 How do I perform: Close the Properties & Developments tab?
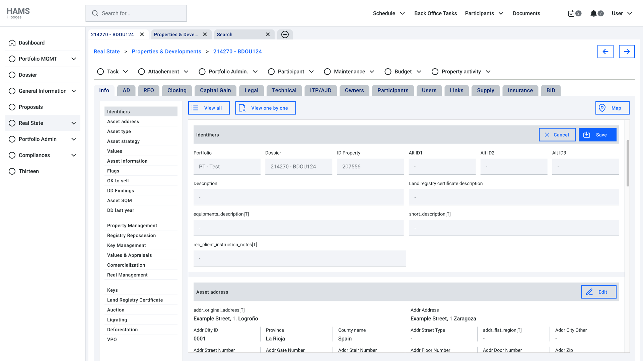[x=205, y=34]
